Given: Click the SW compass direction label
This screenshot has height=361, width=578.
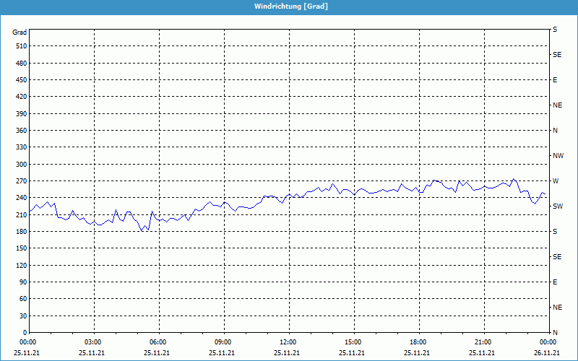Looking at the screenshot, I should point(558,206).
